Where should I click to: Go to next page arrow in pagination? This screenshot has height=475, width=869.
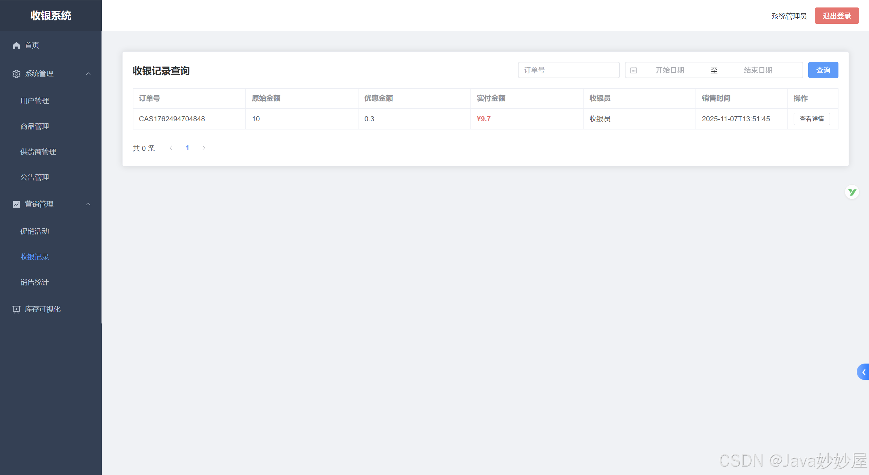pos(204,148)
